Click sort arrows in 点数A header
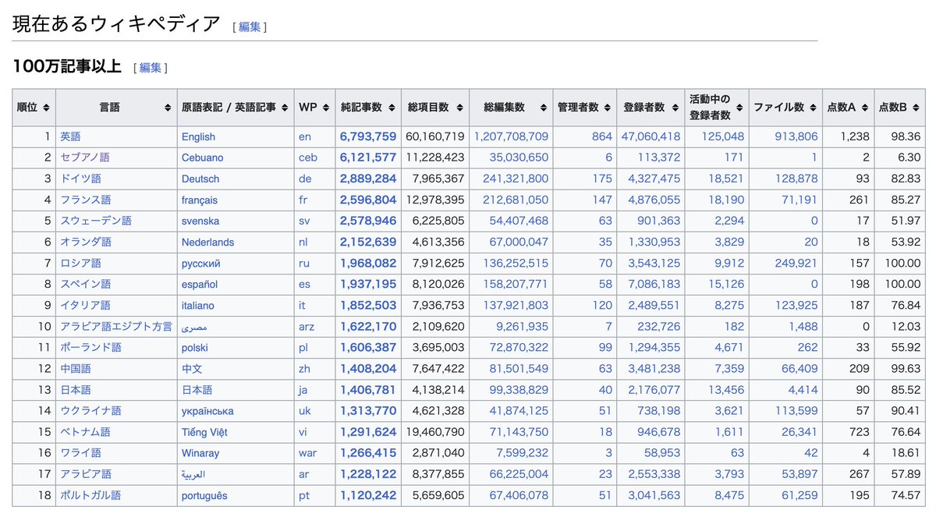The height and width of the screenshot is (517, 936). pos(863,108)
